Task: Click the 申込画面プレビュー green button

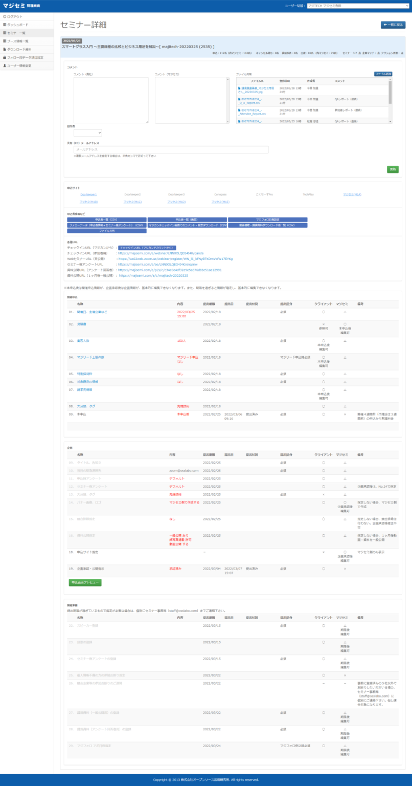Action: click(x=85, y=582)
